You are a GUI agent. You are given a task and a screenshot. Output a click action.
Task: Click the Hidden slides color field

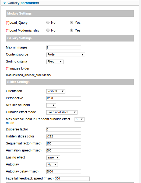coord(64,137)
